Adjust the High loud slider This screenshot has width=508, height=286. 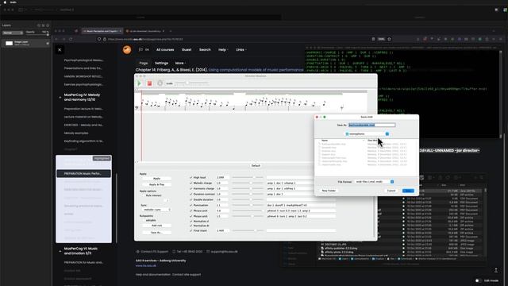tap(248, 177)
